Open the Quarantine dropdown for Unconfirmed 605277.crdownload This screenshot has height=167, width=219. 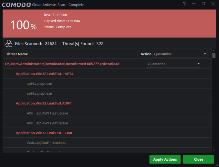click(173, 64)
